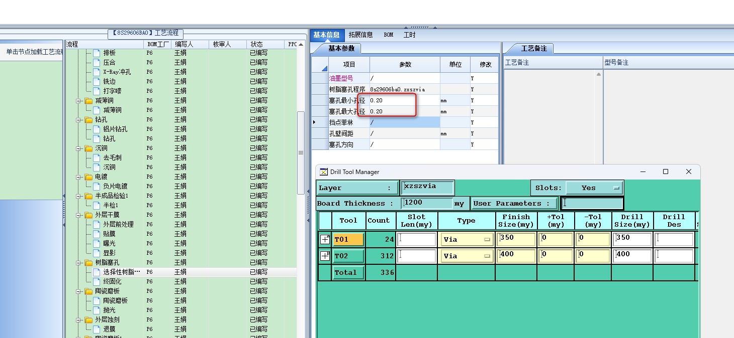This screenshot has width=734, height=338.
Task: Click the Layer button
Action: (357, 188)
